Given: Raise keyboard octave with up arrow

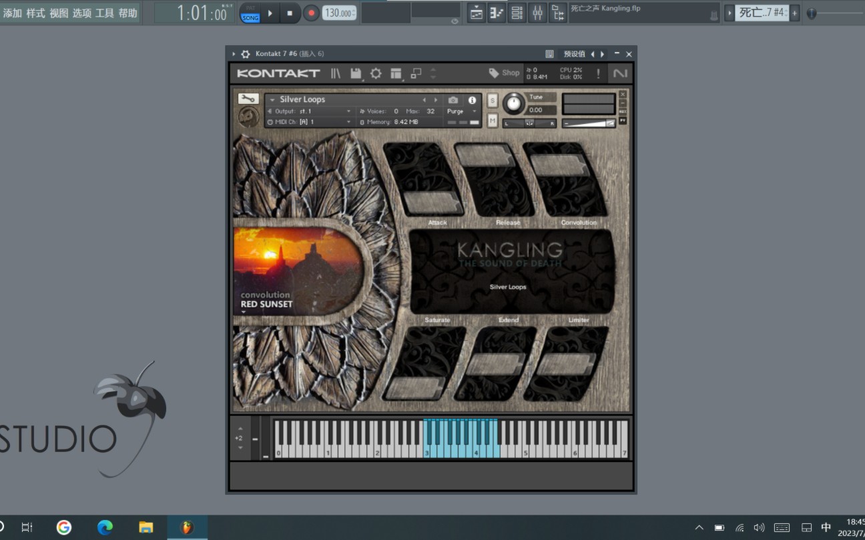Looking at the screenshot, I should (x=240, y=429).
